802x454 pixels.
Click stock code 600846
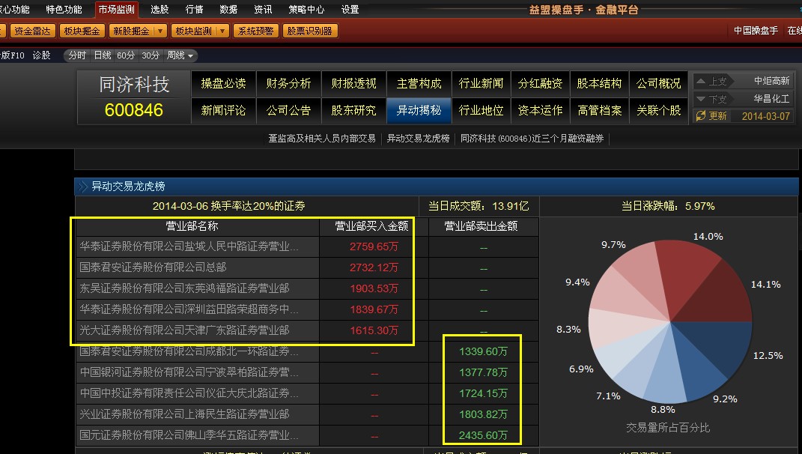[x=133, y=110]
